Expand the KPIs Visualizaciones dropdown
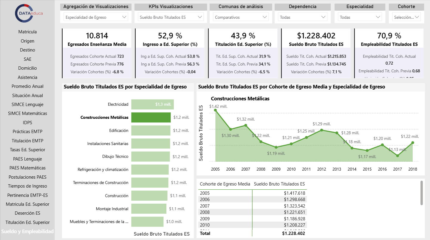 click(171, 17)
